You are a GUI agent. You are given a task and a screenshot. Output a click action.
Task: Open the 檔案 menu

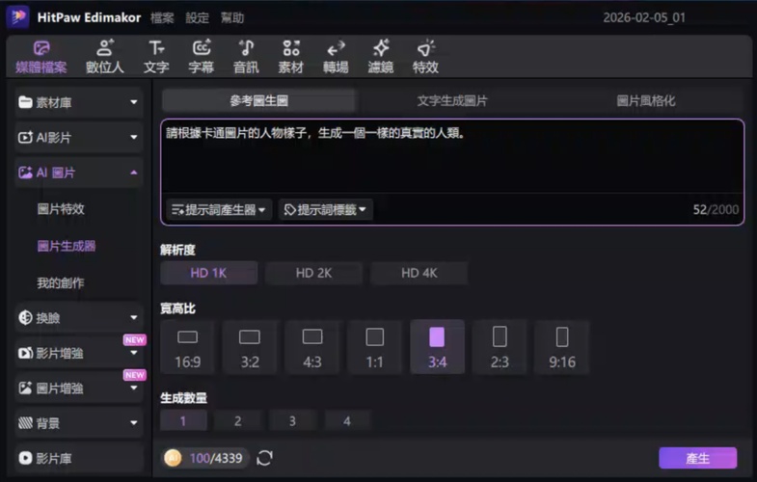pos(162,18)
